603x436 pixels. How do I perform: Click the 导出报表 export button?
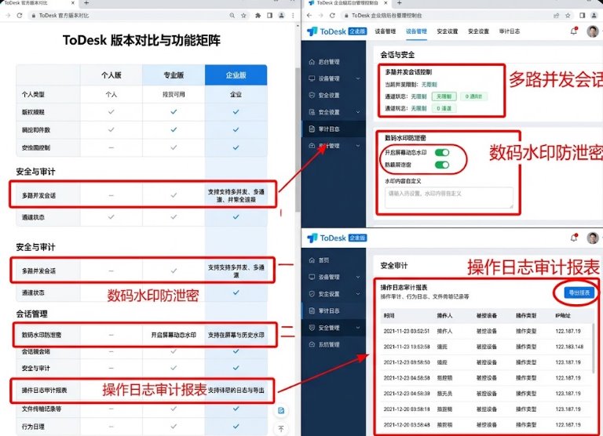(579, 292)
